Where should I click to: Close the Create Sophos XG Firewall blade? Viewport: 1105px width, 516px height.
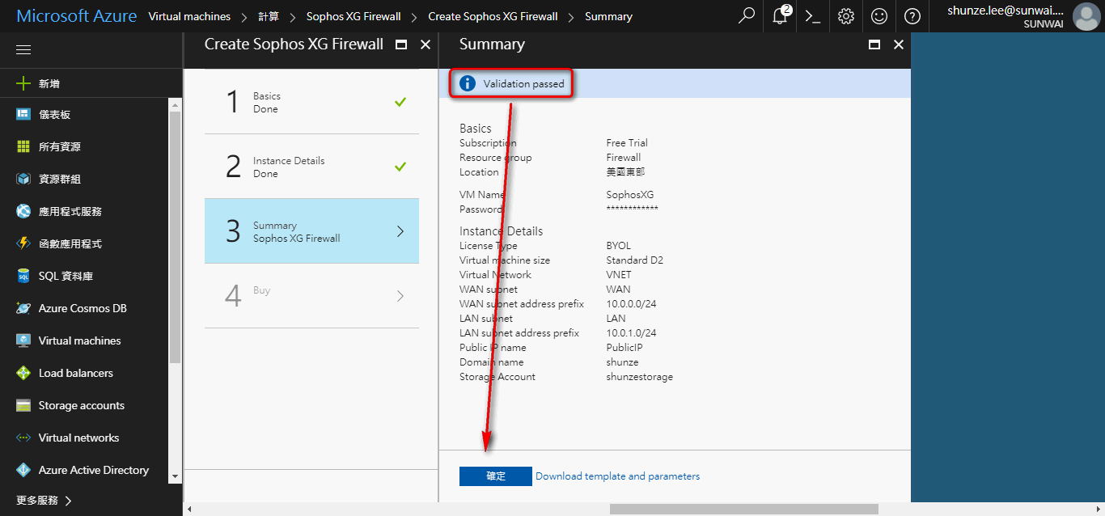(x=425, y=45)
